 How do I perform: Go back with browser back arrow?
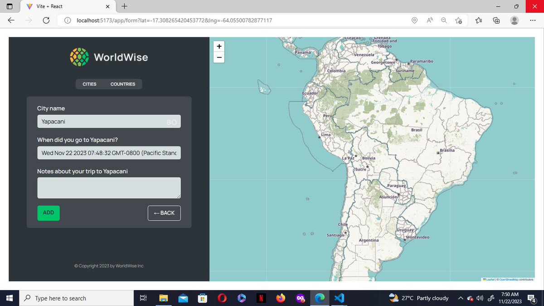click(x=11, y=20)
